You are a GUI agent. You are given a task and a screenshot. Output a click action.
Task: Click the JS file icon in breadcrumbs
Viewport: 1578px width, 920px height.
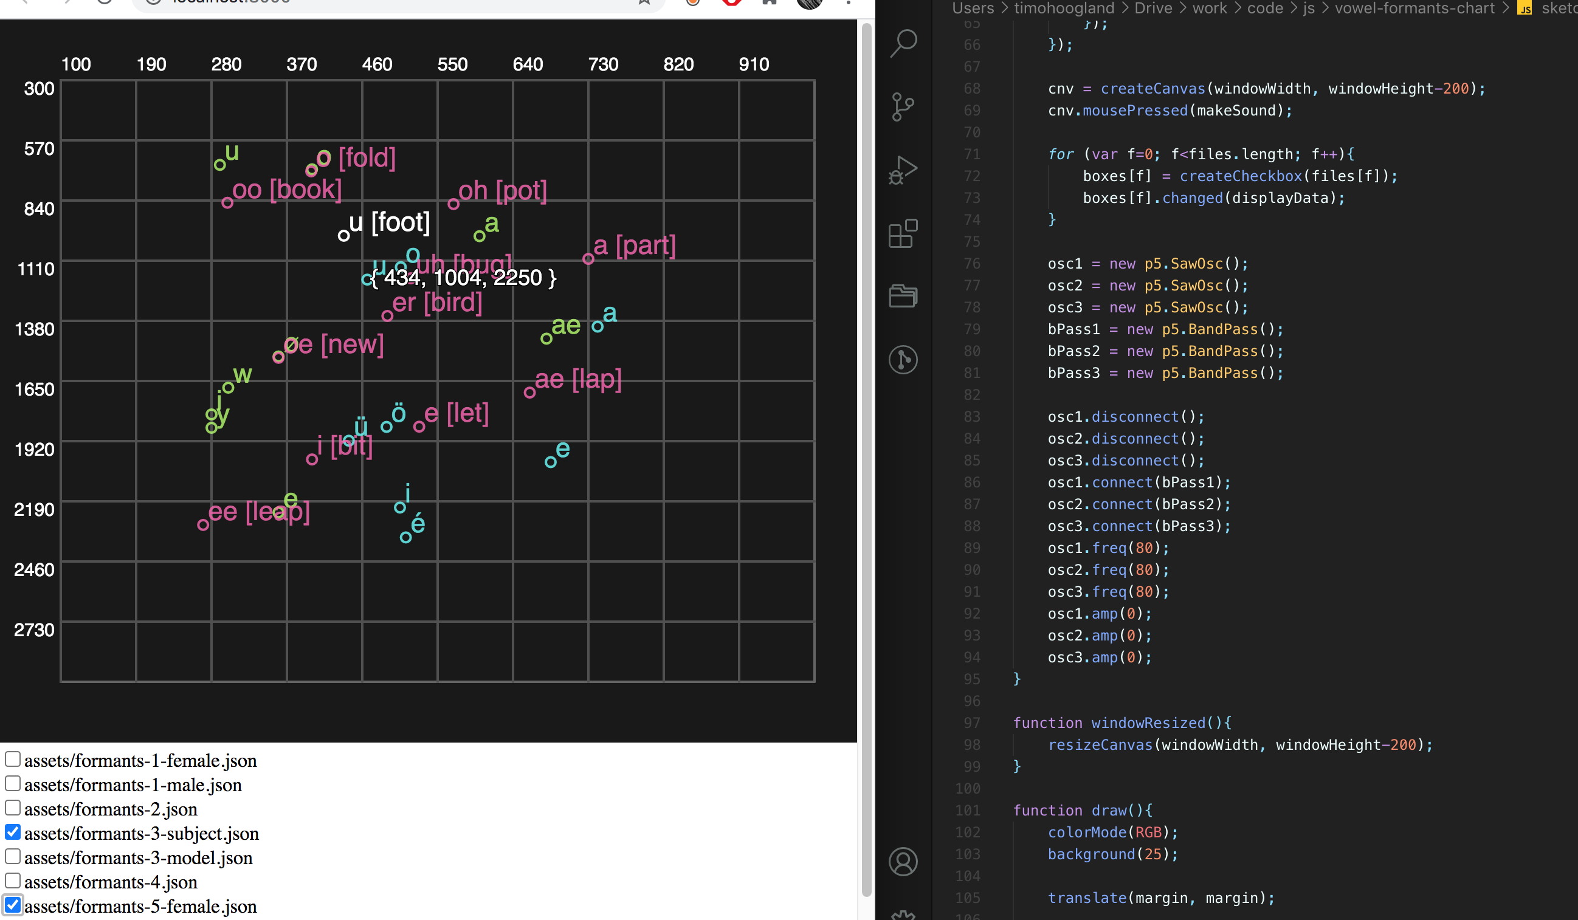pos(1524,8)
